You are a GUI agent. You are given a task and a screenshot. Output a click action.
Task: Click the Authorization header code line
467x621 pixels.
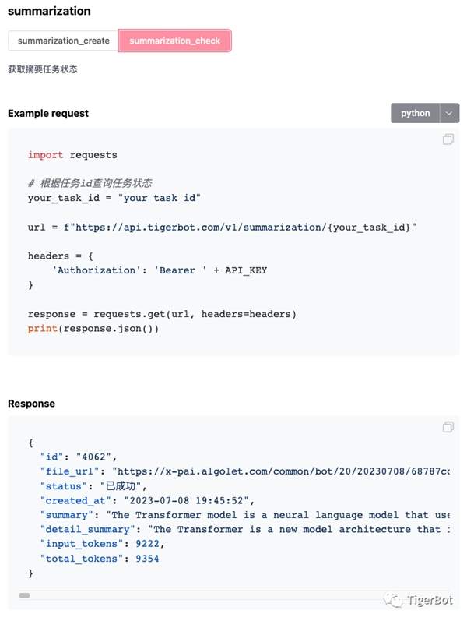coord(160,270)
